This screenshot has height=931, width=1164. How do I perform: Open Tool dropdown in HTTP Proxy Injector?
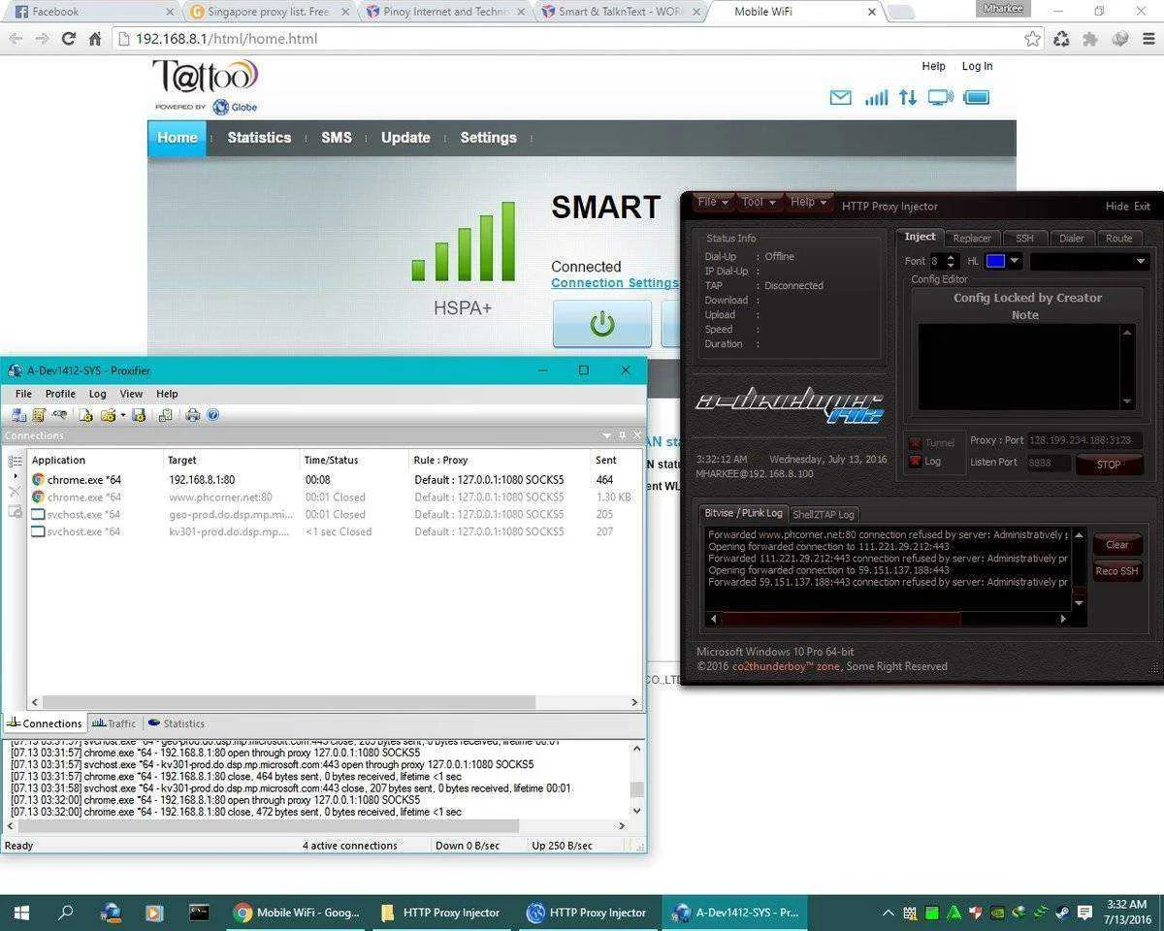point(757,202)
